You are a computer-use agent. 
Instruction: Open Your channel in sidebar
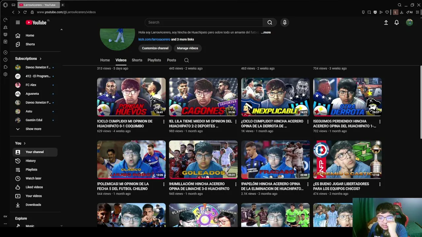(x=35, y=152)
